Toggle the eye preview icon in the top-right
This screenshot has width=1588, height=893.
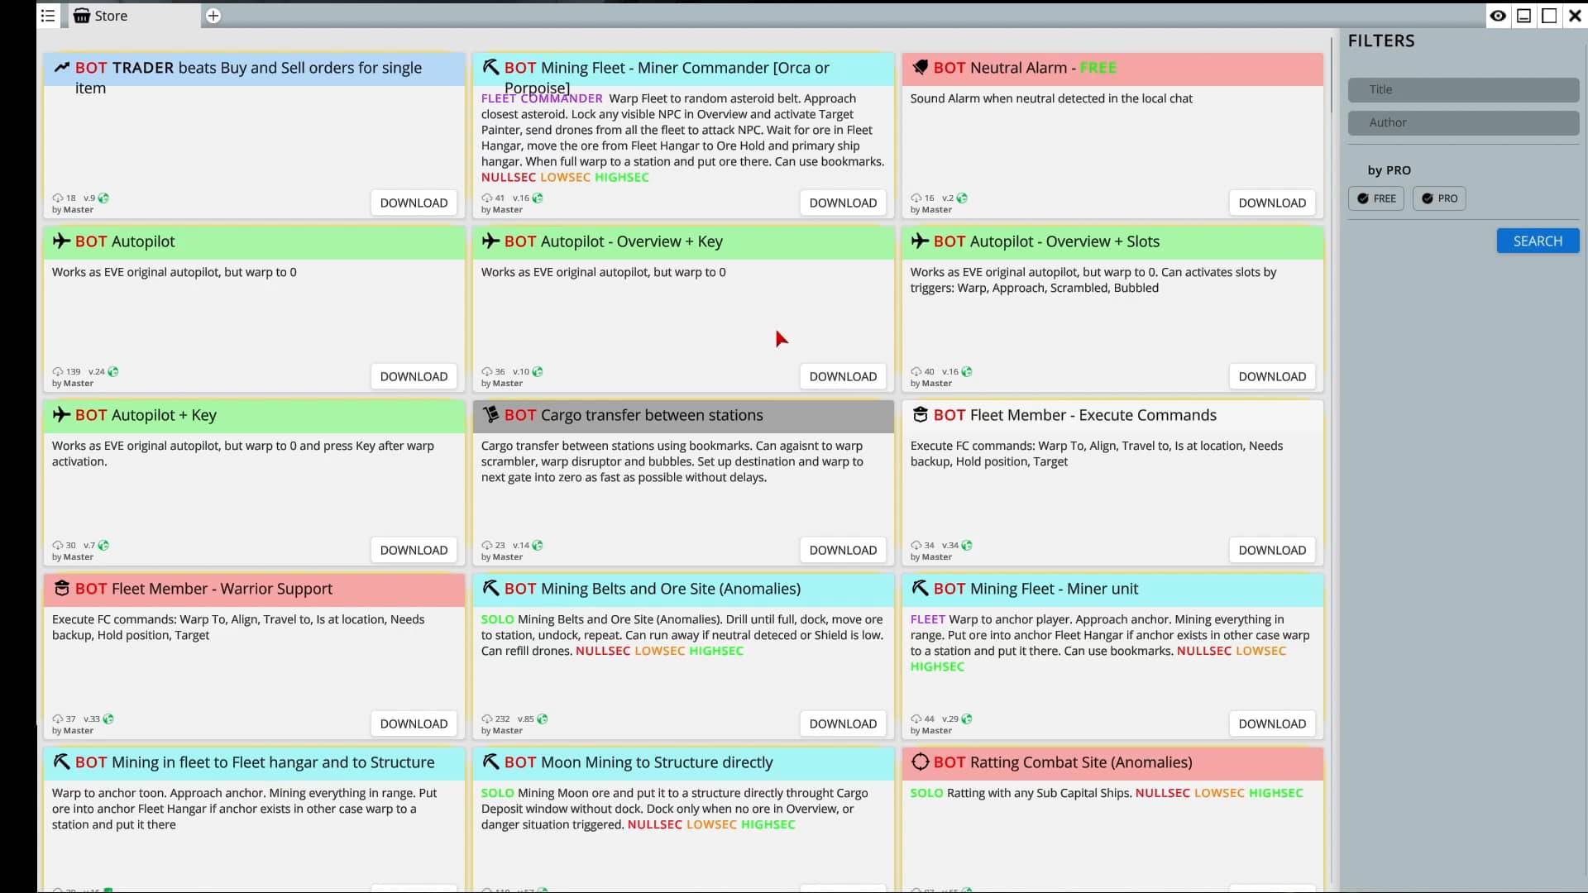(x=1499, y=16)
